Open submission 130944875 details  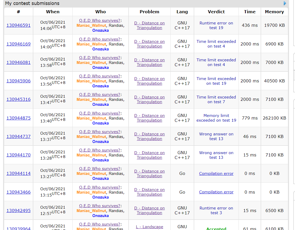18,118
